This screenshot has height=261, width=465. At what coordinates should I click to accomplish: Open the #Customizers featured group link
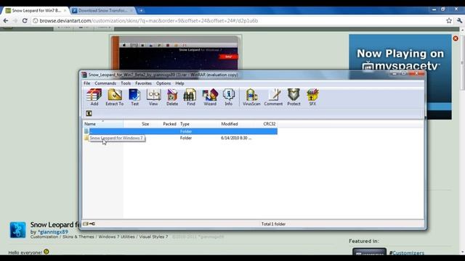point(407,253)
